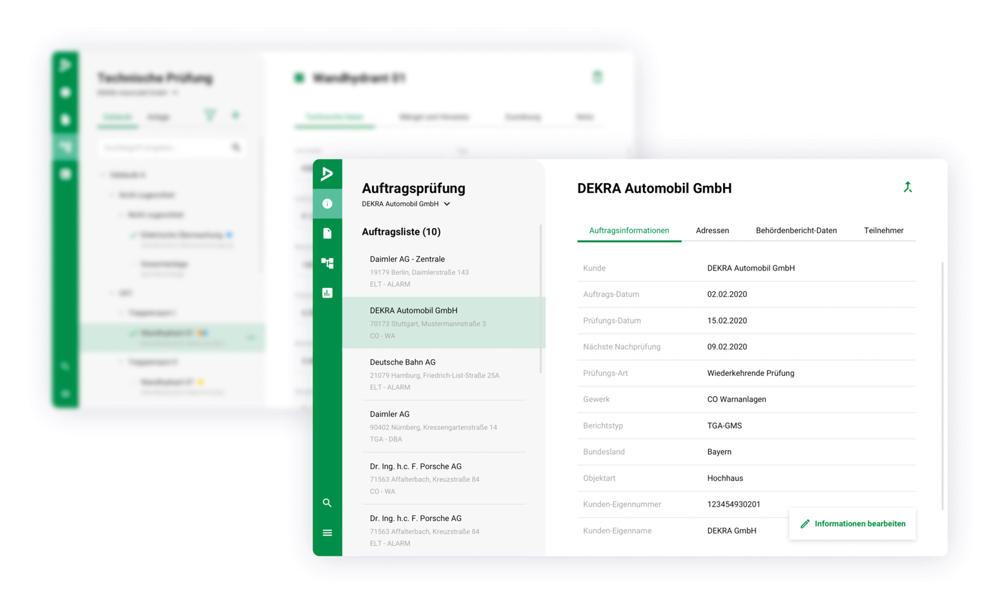Viewport: 991px width, 609px height.
Task: Click the green DEKRA logo icon
Action: click(x=327, y=174)
